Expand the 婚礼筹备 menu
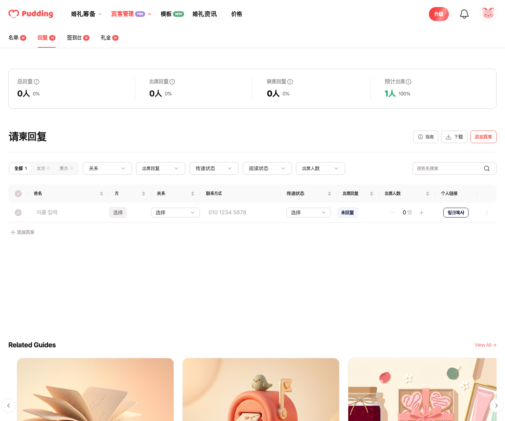Image resolution: width=505 pixels, height=421 pixels. (x=86, y=14)
